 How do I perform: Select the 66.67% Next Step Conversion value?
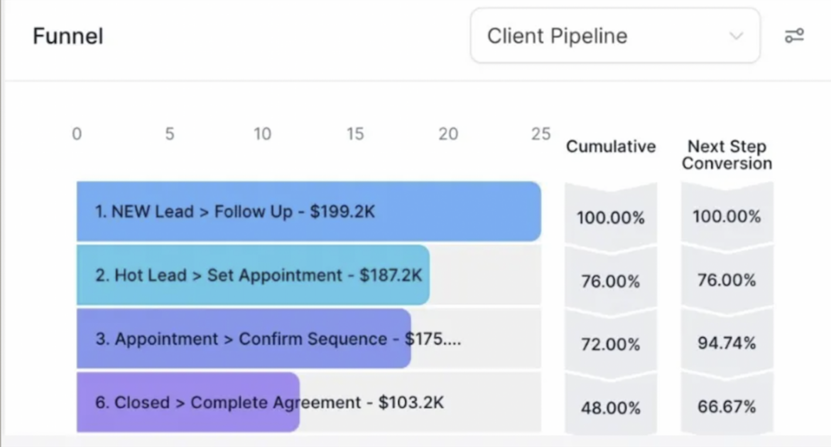727,407
